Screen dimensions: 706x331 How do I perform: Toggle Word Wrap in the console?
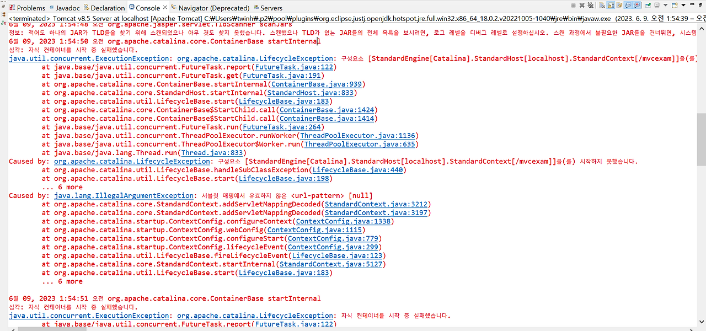tap(619, 4)
